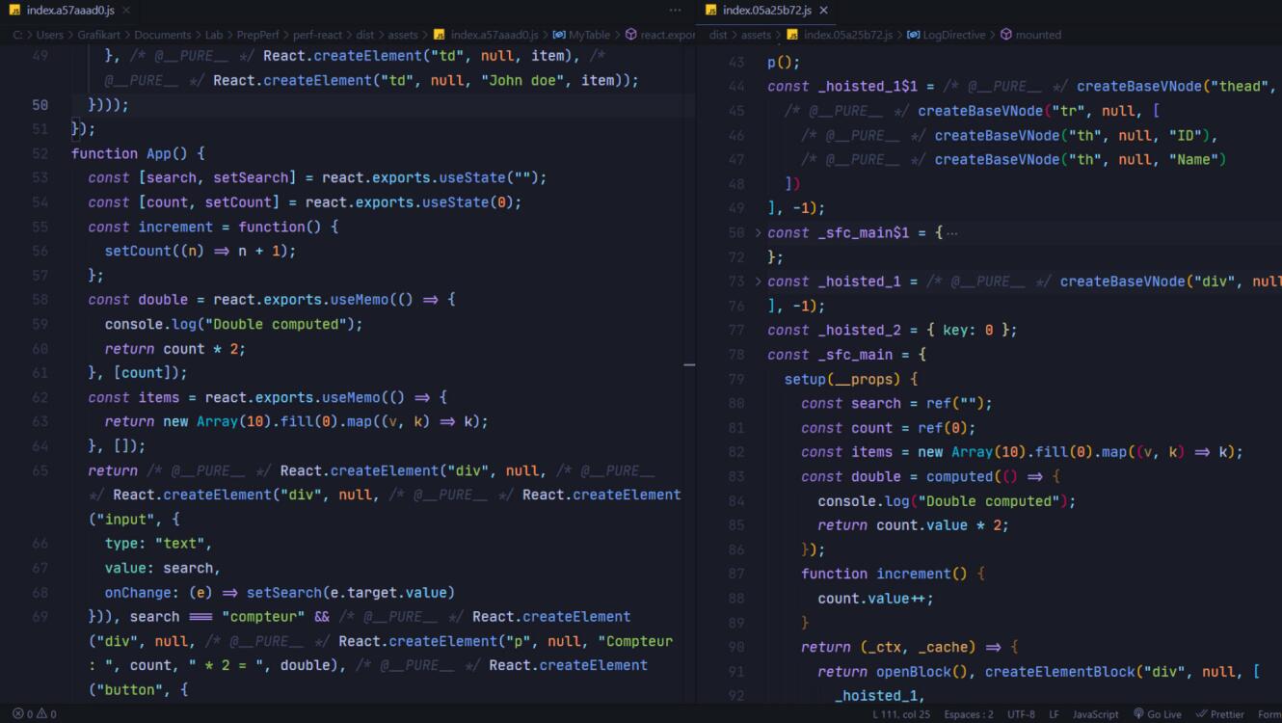
Task: Switch to the index.a57aaad0.js tab
Action: click(69, 11)
